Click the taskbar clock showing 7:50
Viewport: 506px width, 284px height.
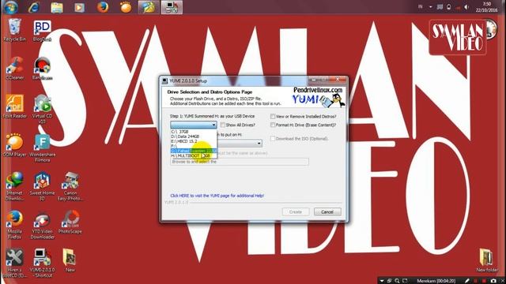[x=487, y=7]
